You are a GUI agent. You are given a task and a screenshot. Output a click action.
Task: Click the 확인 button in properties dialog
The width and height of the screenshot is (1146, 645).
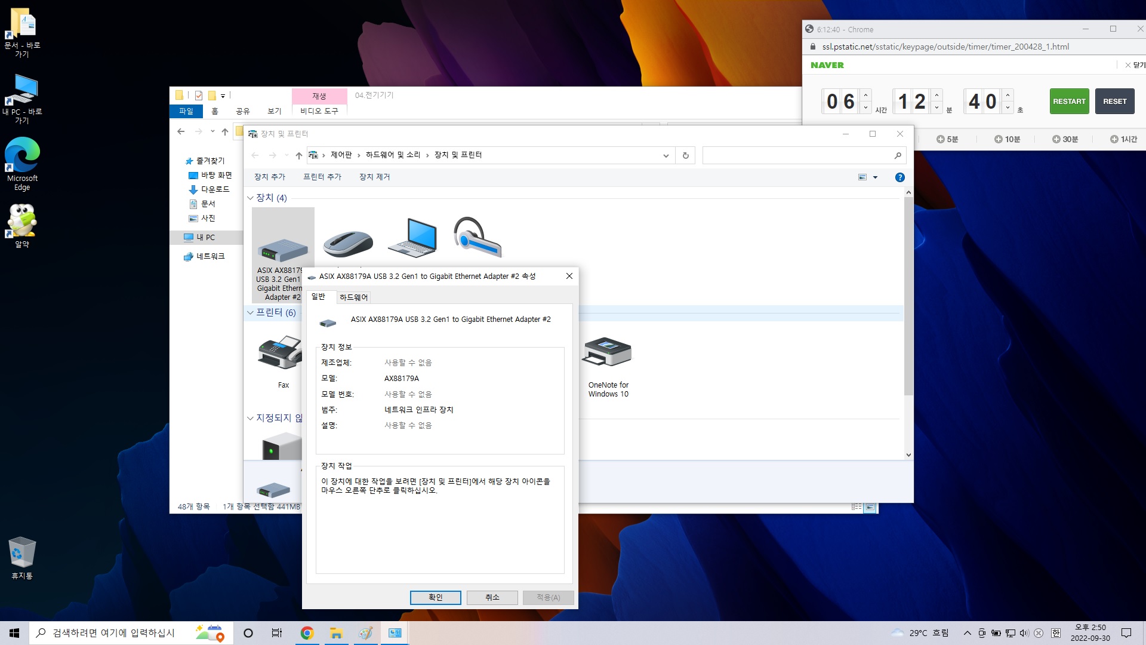tap(436, 597)
